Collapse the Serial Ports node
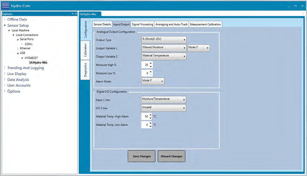This screenshot has height=176, width=307. tap(18, 40)
